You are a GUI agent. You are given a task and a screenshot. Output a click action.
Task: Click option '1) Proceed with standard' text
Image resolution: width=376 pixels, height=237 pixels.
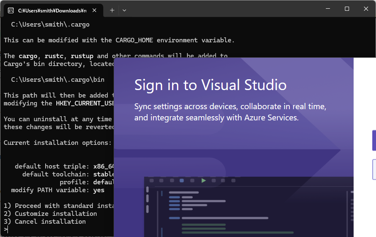(58, 206)
